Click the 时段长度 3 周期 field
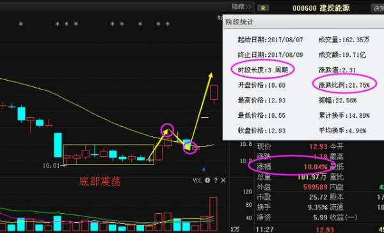The width and height of the screenshot is (384, 233). click(x=262, y=70)
